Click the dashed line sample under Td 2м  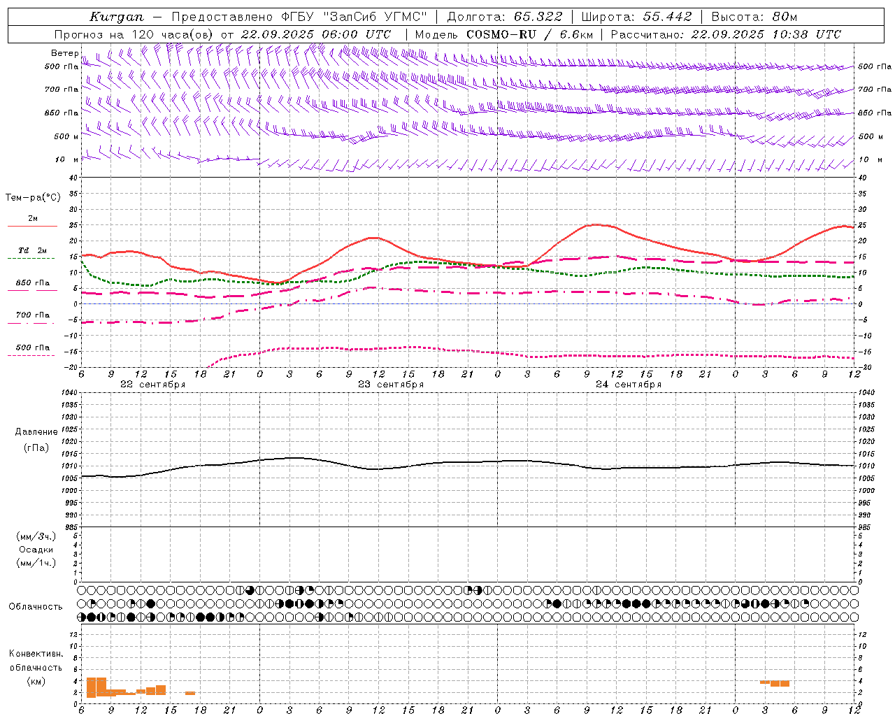pos(31,259)
